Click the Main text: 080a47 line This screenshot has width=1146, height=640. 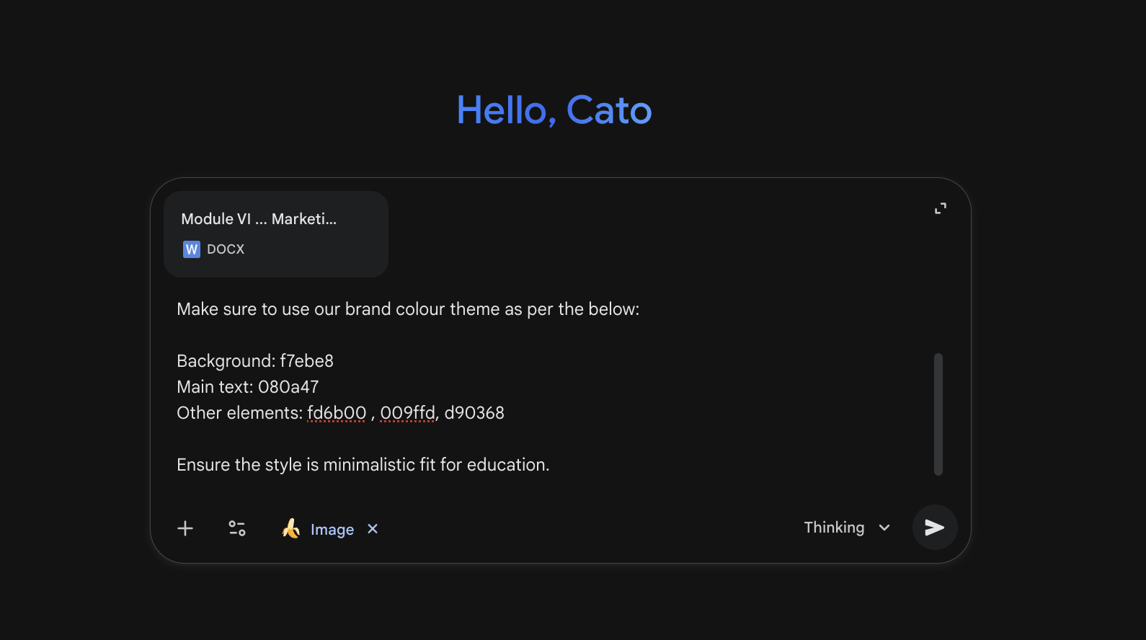coord(247,387)
